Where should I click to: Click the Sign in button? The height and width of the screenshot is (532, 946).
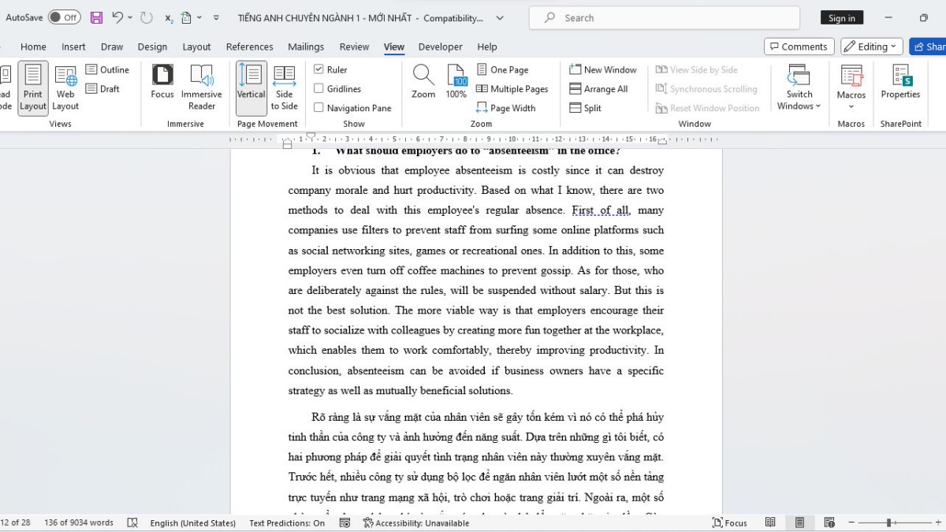coord(841,17)
